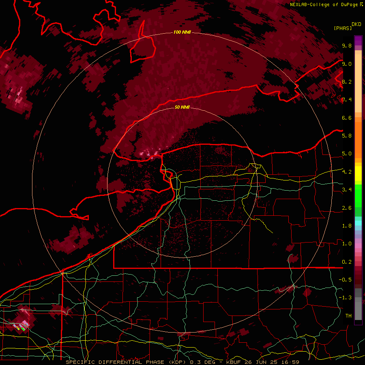Click the 7.4 scale value

(347, 100)
